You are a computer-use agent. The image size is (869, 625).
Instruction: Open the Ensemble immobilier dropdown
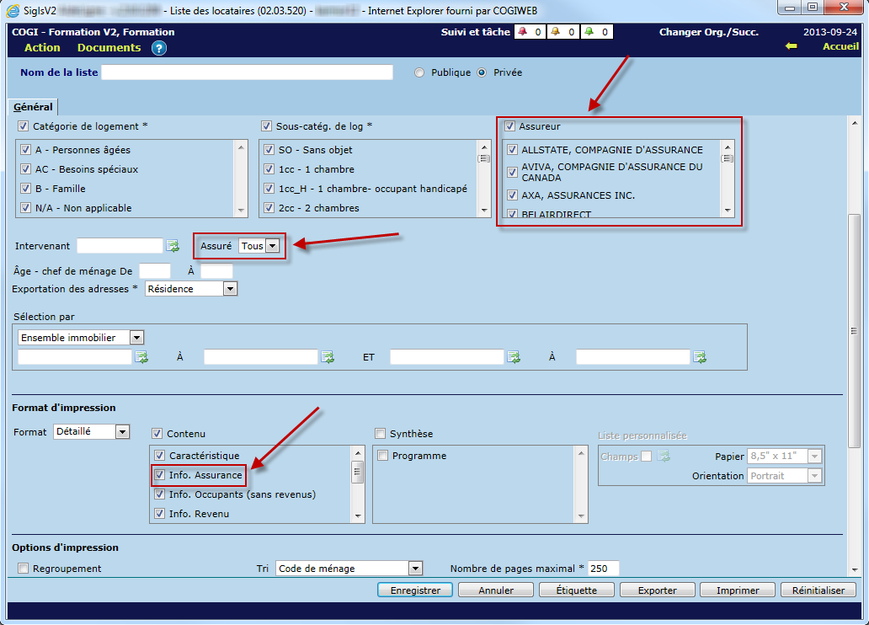point(136,338)
